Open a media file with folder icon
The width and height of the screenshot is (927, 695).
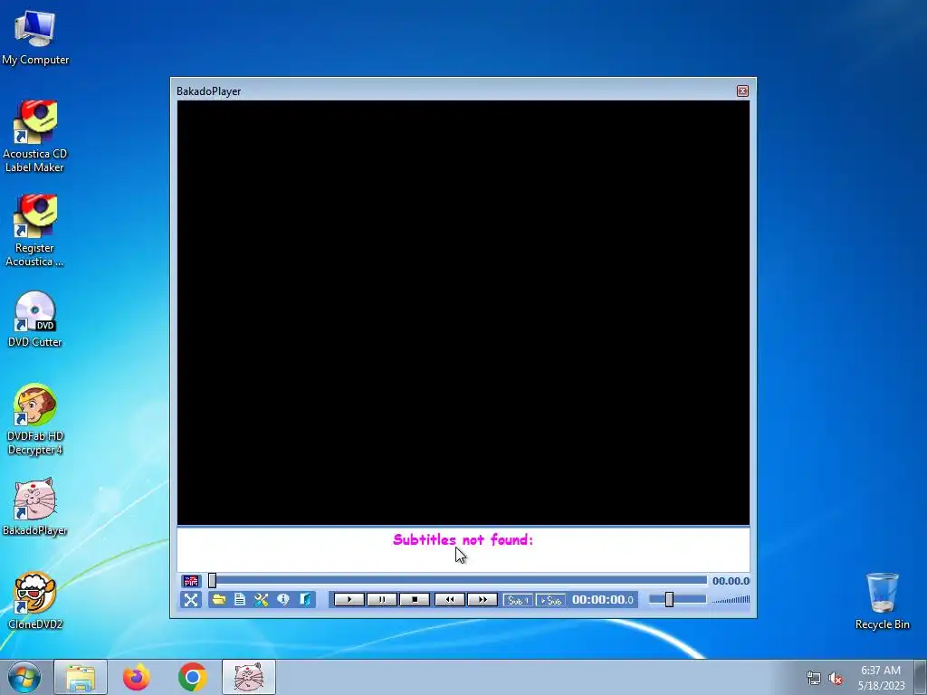point(219,600)
